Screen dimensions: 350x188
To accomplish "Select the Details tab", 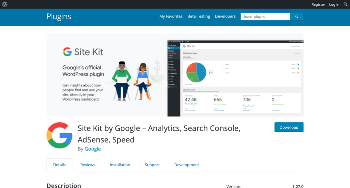I will (59, 165).
